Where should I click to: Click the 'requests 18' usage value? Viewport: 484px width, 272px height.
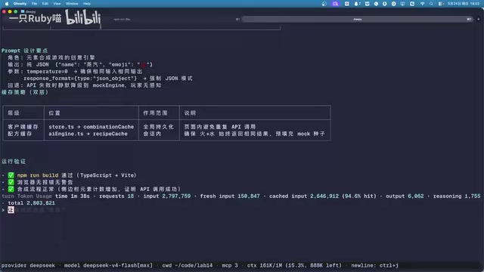pyautogui.click(x=116, y=196)
